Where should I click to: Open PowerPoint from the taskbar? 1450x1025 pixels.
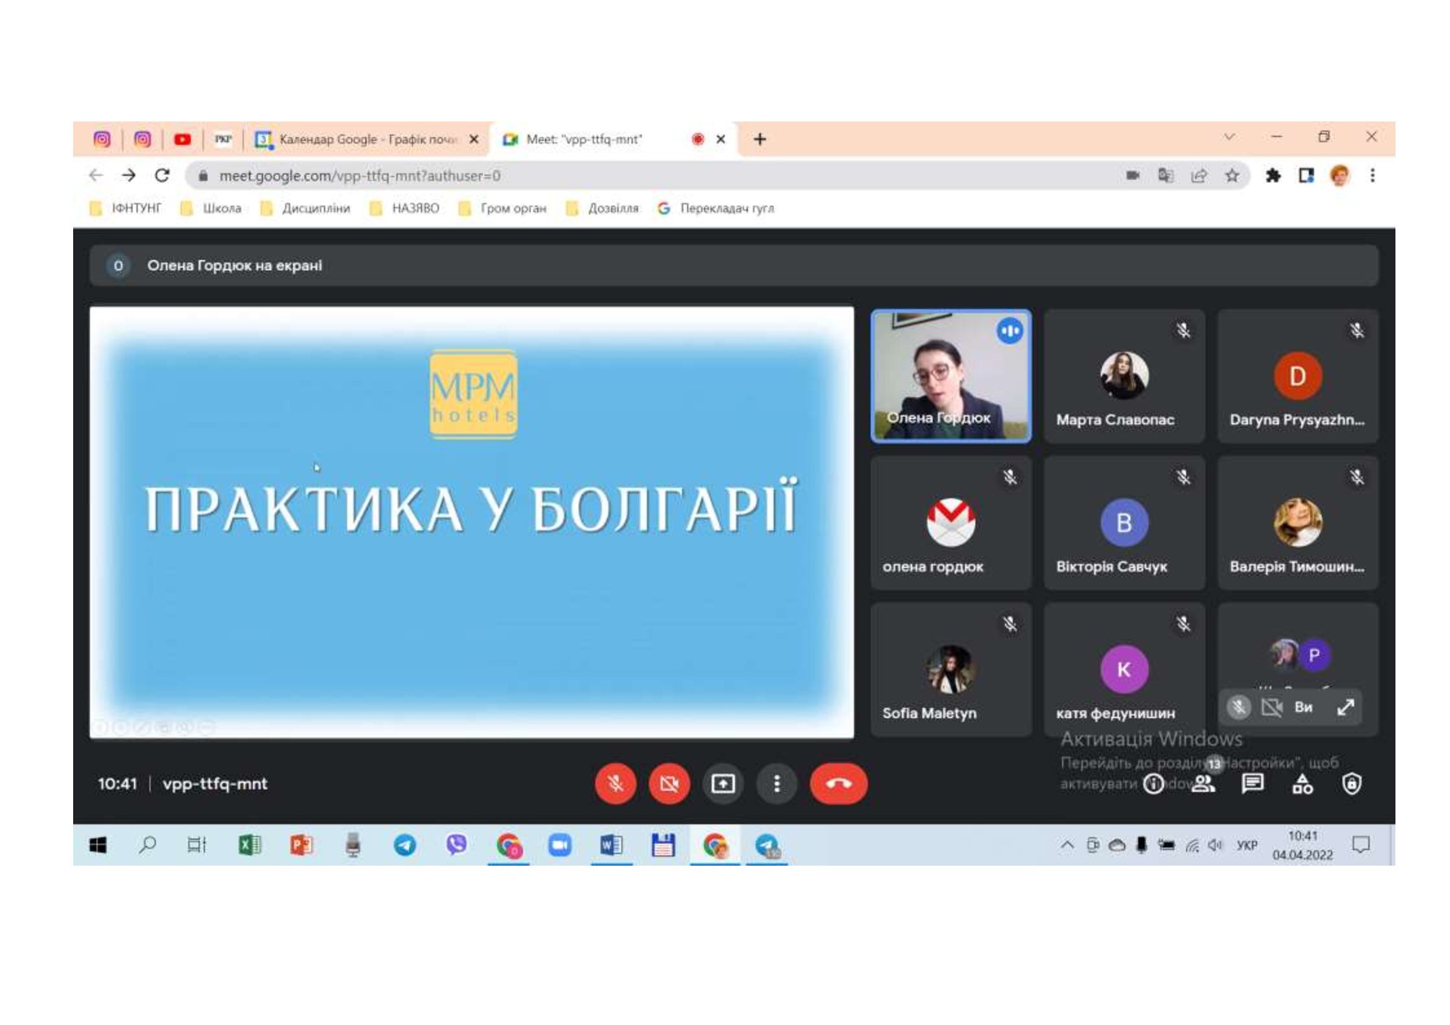pyautogui.click(x=301, y=845)
